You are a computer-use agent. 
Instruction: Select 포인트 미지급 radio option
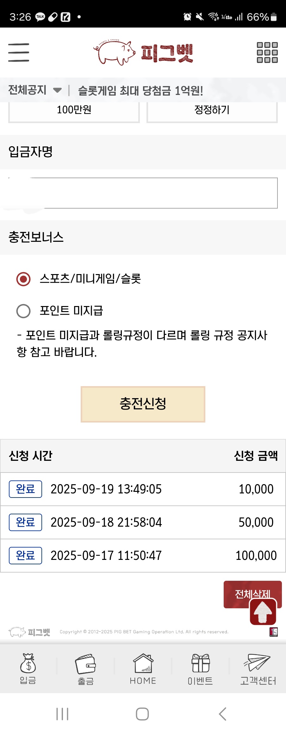[x=23, y=311]
